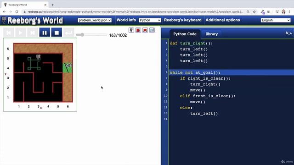The image size is (294, 165).
Task: Open the browser profile avatar
Action: 283,11
